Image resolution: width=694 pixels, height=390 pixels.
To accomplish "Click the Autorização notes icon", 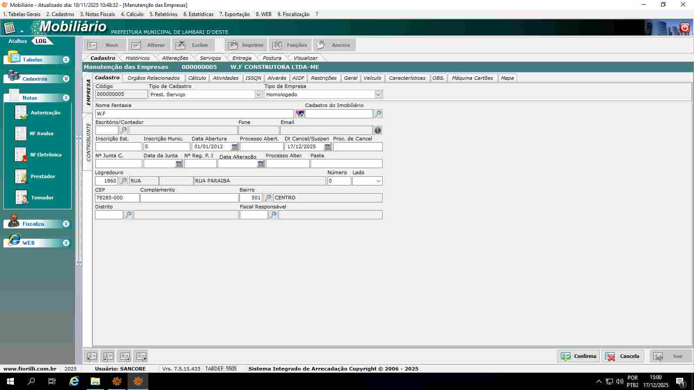I will coord(21,113).
